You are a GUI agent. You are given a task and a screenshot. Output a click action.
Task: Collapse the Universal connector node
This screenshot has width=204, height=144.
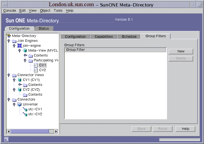(x=14, y=104)
